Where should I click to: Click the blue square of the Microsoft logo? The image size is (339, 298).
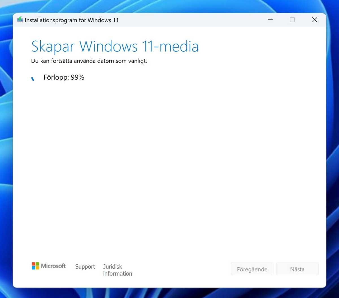(x=34, y=268)
